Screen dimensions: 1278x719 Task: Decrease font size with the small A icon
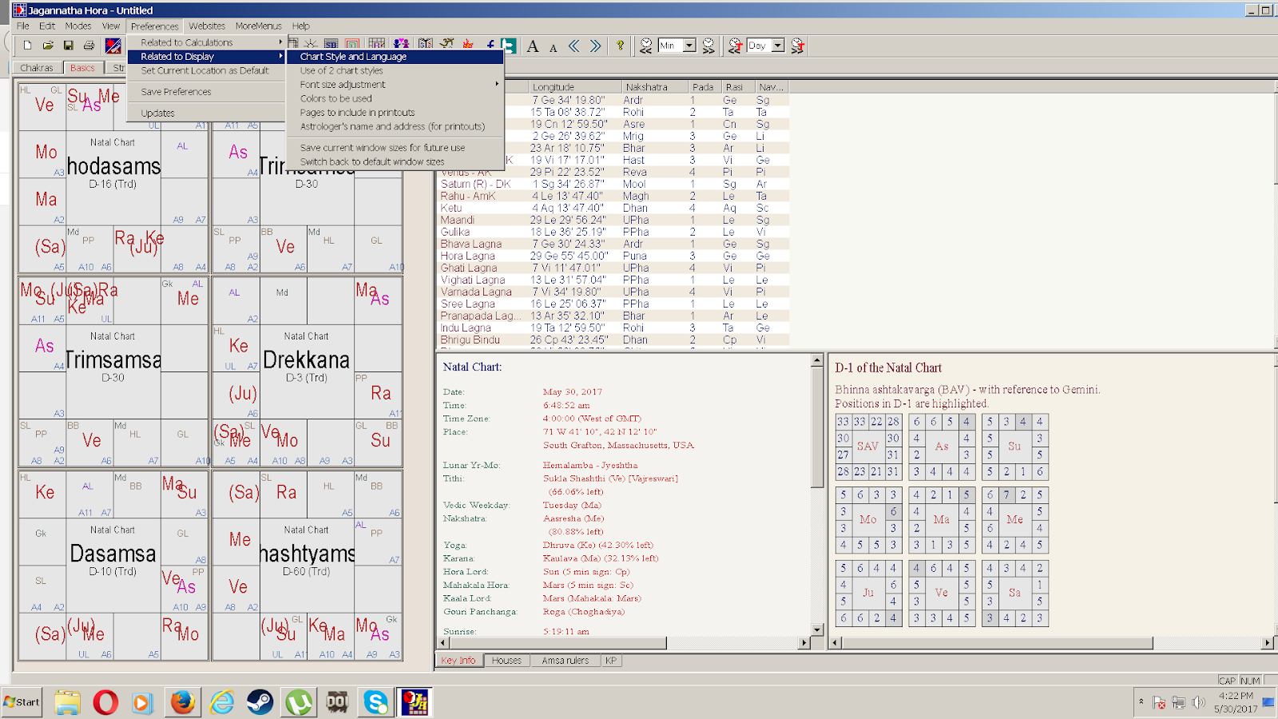(x=554, y=47)
